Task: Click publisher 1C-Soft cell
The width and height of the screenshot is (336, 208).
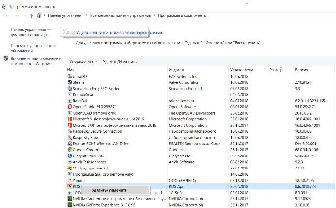Action: 175,193
